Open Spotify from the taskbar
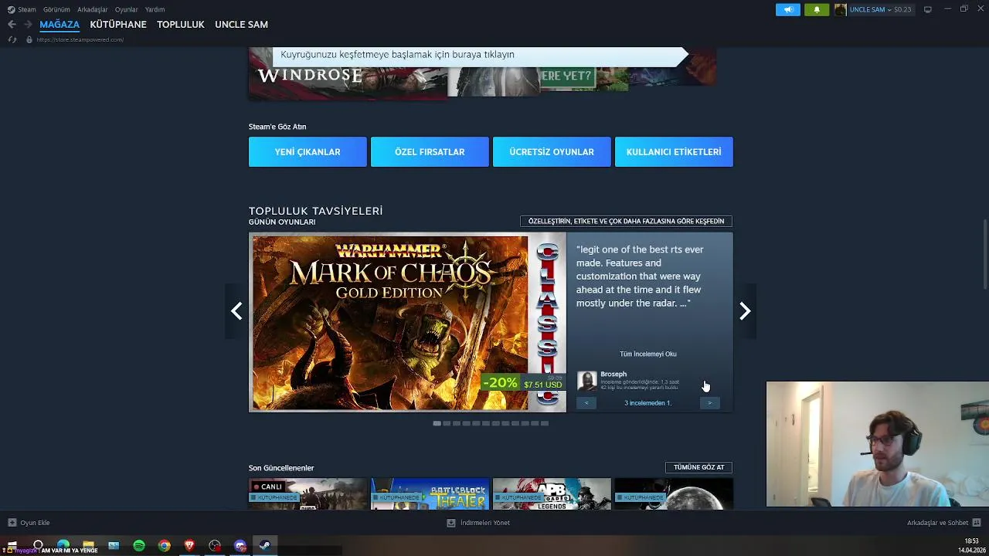 pos(139,546)
